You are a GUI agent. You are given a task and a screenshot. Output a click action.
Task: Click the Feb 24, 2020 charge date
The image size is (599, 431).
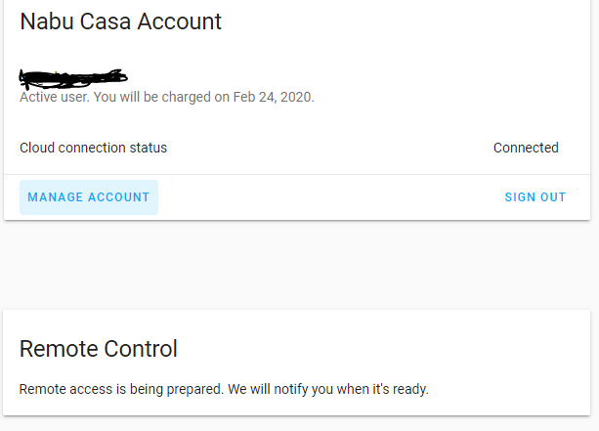(x=273, y=98)
